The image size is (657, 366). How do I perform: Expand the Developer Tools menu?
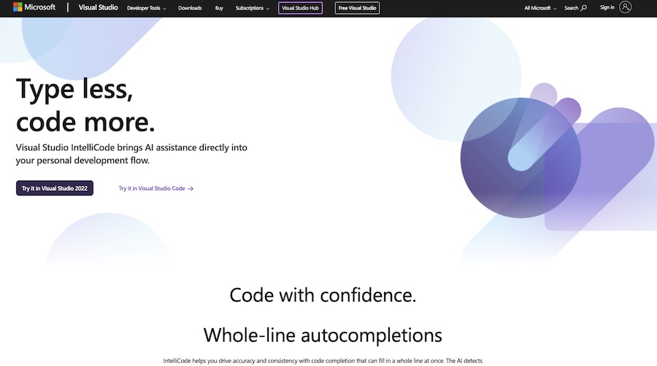pyautogui.click(x=147, y=8)
